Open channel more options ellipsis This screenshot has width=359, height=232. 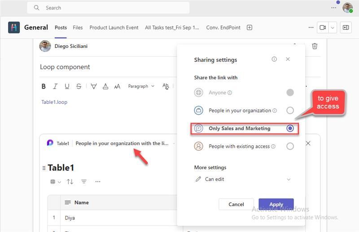(x=311, y=27)
